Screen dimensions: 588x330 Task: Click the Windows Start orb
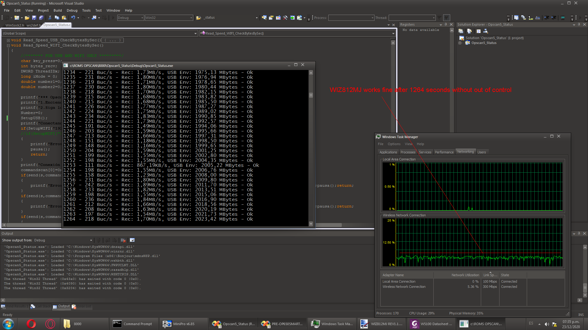(x=8, y=324)
